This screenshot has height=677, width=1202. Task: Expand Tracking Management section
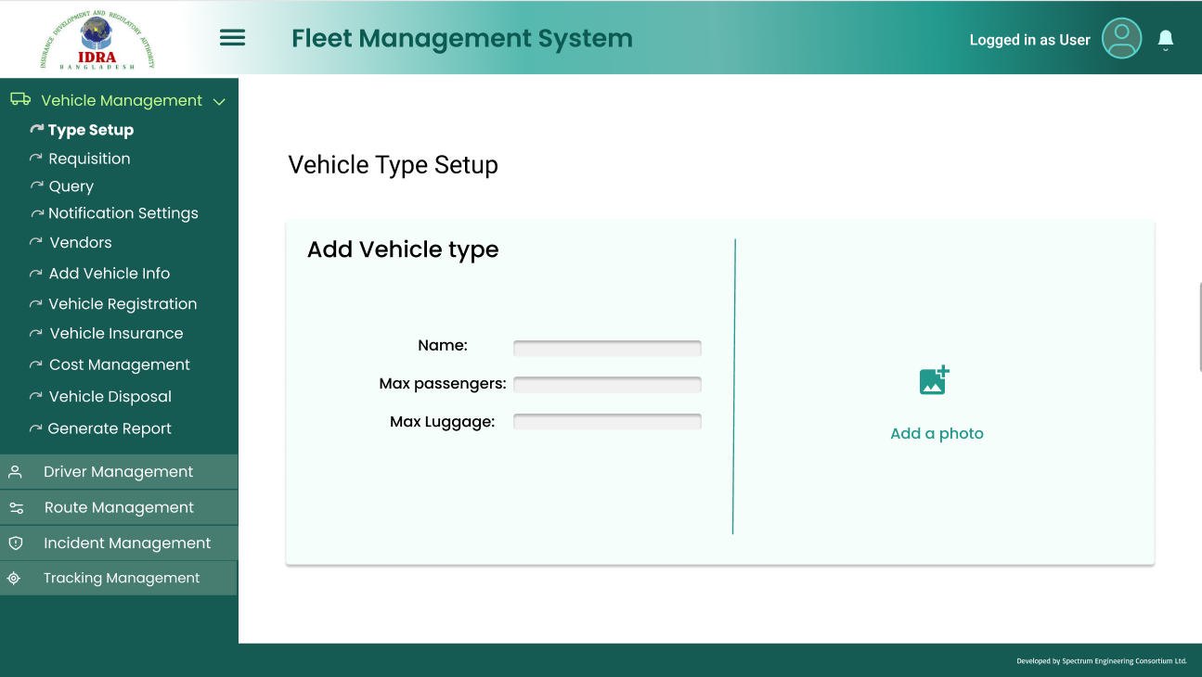119,578
